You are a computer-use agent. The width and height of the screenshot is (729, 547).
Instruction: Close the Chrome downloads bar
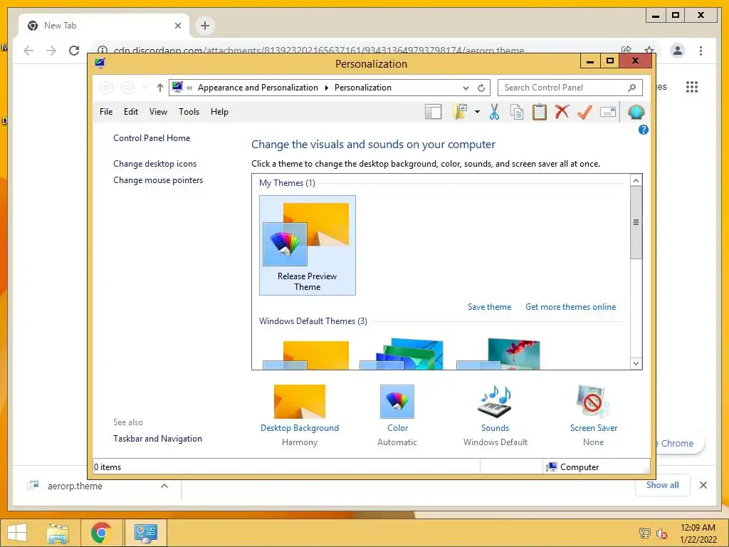[703, 485]
